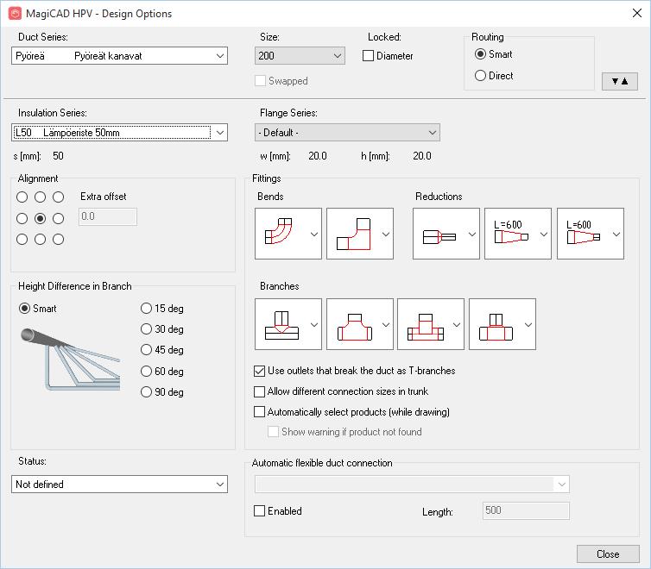Choose the last L=600 reduction icon
Image resolution: width=651 pixels, height=569 pixels.
click(584, 232)
